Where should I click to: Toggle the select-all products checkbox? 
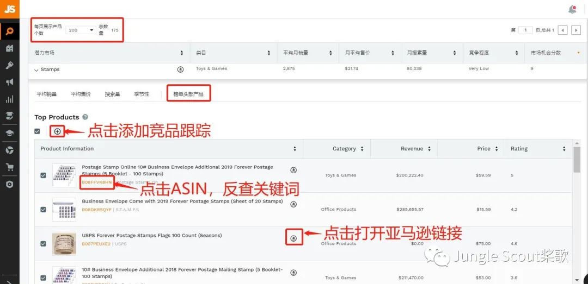[37, 131]
